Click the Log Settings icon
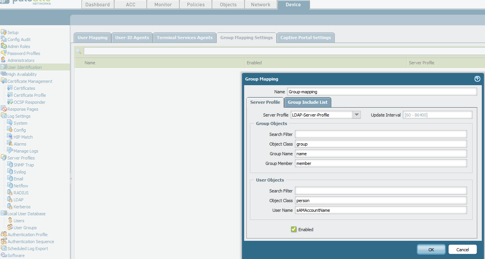The width and height of the screenshot is (485, 259). [x=3, y=116]
